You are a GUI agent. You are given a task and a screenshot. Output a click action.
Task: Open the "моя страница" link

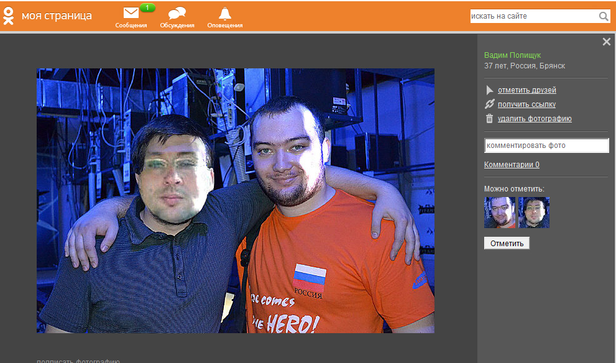57,16
